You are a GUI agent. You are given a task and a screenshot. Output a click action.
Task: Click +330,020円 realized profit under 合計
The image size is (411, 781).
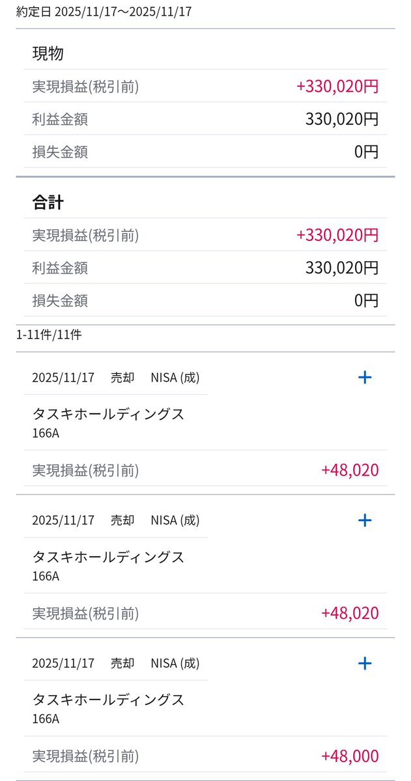[x=337, y=235]
